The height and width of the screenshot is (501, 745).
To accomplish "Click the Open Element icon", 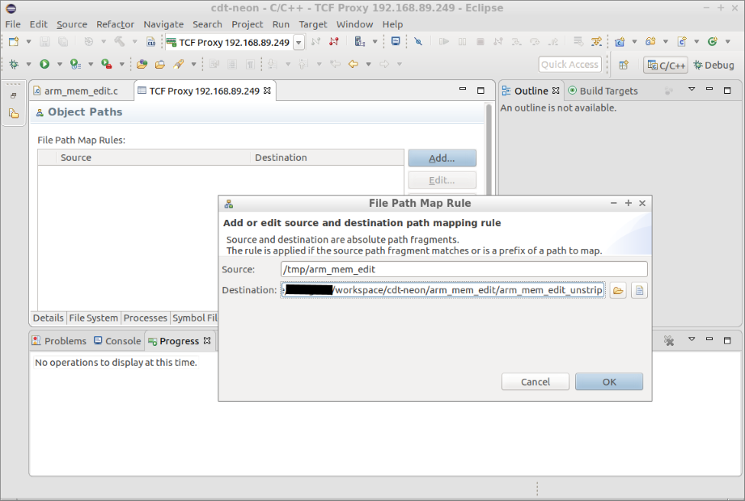I will (142, 64).
